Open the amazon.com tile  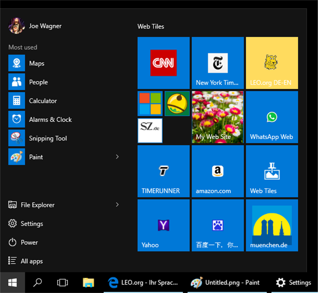pos(218,171)
